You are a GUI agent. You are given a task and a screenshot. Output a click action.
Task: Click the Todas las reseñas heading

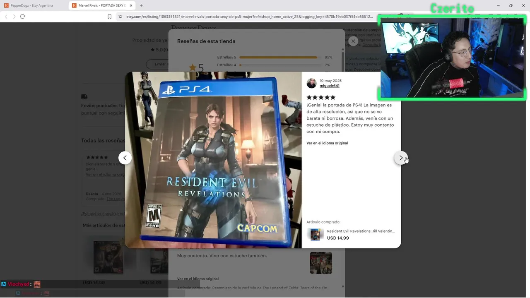pos(103,141)
